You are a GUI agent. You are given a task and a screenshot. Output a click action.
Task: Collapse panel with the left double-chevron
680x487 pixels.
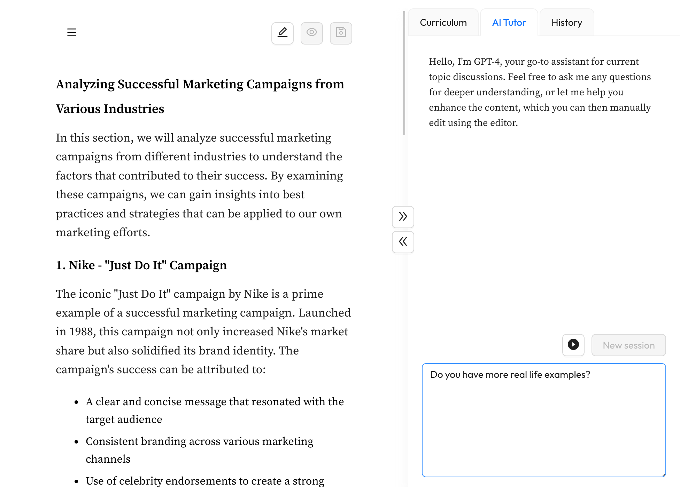point(403,242)
